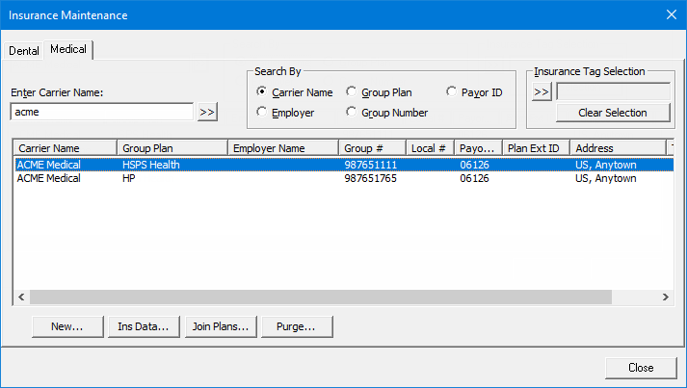The image size is (687, 388).
Task: Switch to the Medical tab
Action: click(68, 49)
